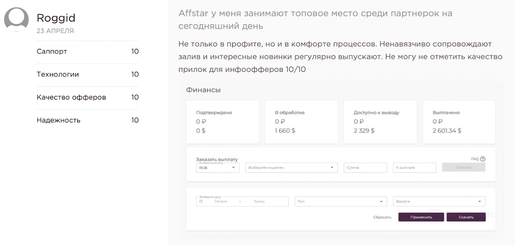This screenshot has width=515, height=245.
Task: Select the Технологии rating row
Action: [88, 74]
